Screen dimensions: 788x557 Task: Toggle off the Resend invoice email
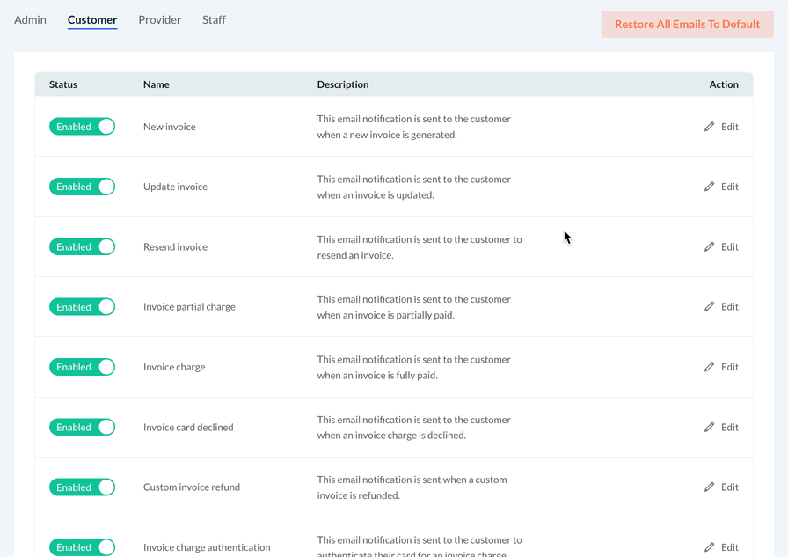(83, 247)
